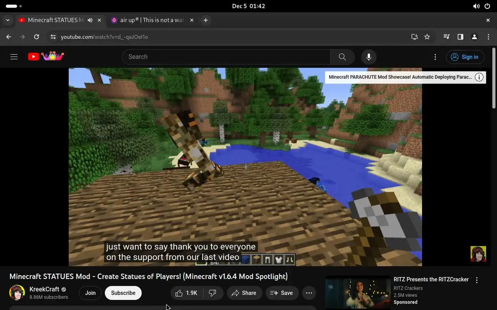Save video to playlist

(x=282, y=293)
